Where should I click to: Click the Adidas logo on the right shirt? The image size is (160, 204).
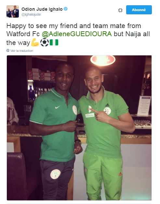click(107, 105)
